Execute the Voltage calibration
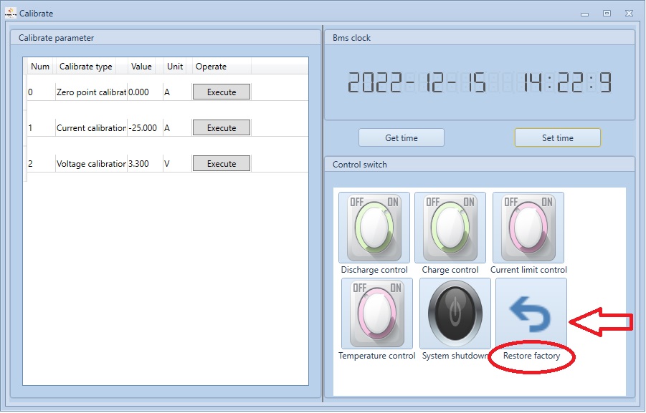The height and width of the screenshot is (413, 646). pos(221,163)
